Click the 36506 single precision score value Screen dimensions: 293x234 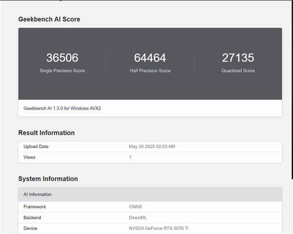[x=62, y=58]
